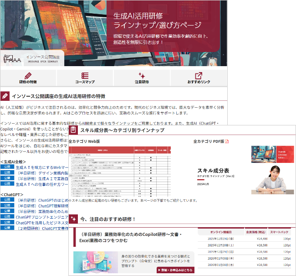The height and width of the screenshot is (276, 296).
Task: Open the ChatGPTプロンプトエンジニア course link
Action: click(41, 217)
